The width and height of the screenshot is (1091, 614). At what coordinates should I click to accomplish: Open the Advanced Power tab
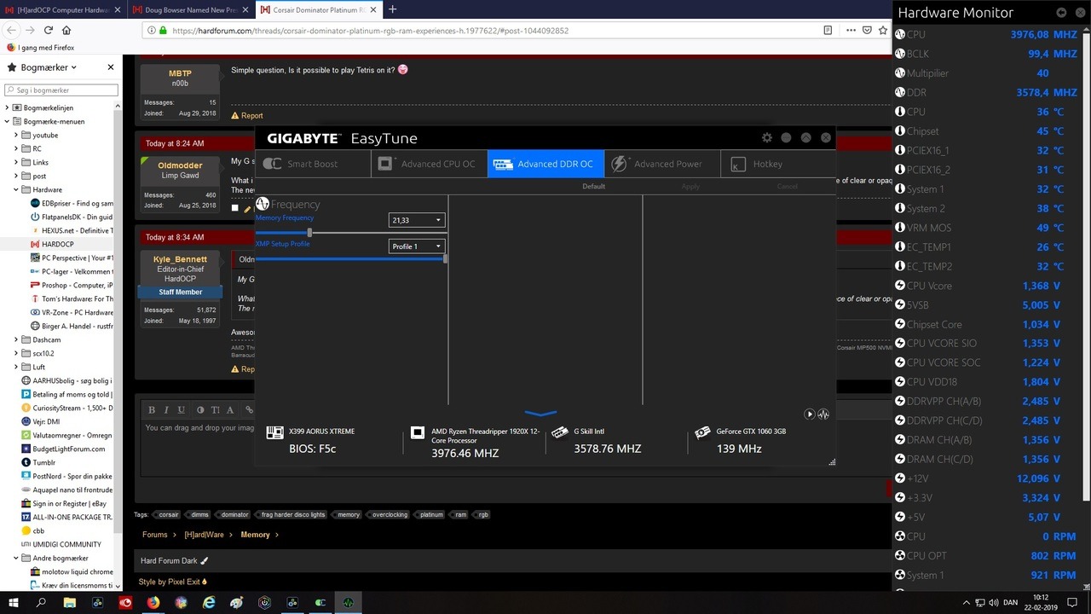click(x=661, y=164)
